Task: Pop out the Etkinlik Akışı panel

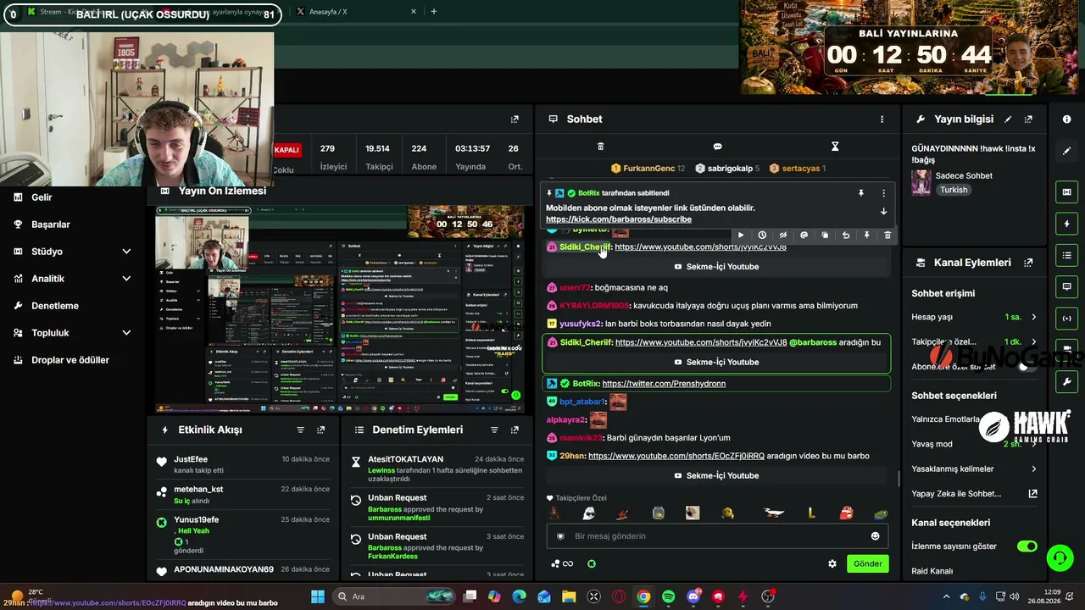Action: [320, 430]
